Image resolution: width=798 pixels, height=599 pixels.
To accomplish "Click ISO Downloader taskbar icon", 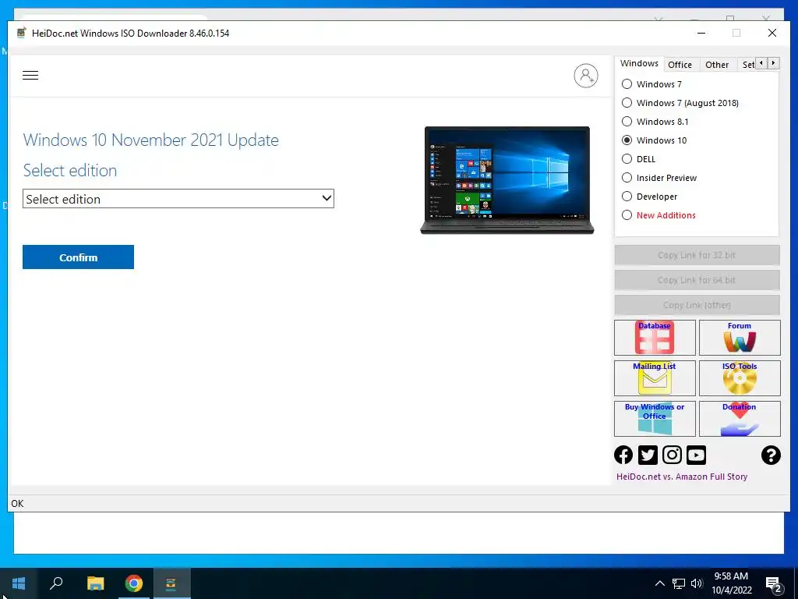I will [171, 583].
